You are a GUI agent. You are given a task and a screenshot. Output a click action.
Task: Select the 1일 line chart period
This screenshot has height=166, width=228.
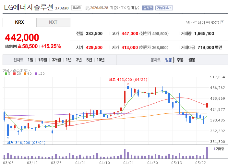point(30,60)
